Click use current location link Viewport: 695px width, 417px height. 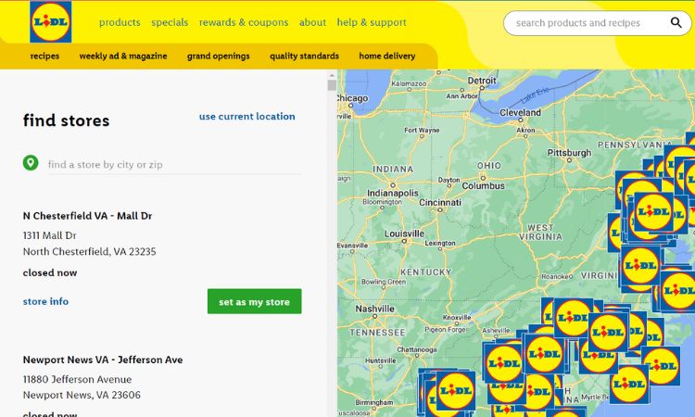click(246, 117)
